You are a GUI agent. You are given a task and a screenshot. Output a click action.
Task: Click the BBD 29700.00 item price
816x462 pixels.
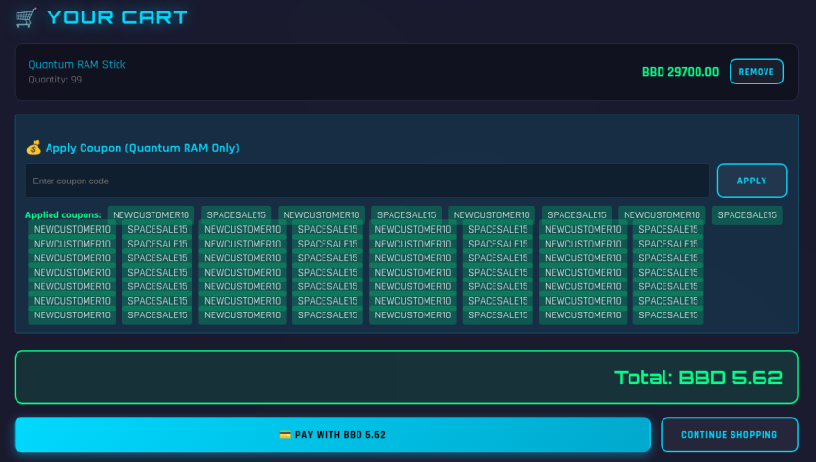coord(680,72)
